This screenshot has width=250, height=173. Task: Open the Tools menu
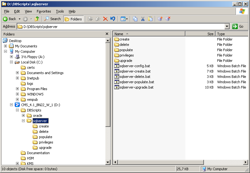[x=60, y=11]
